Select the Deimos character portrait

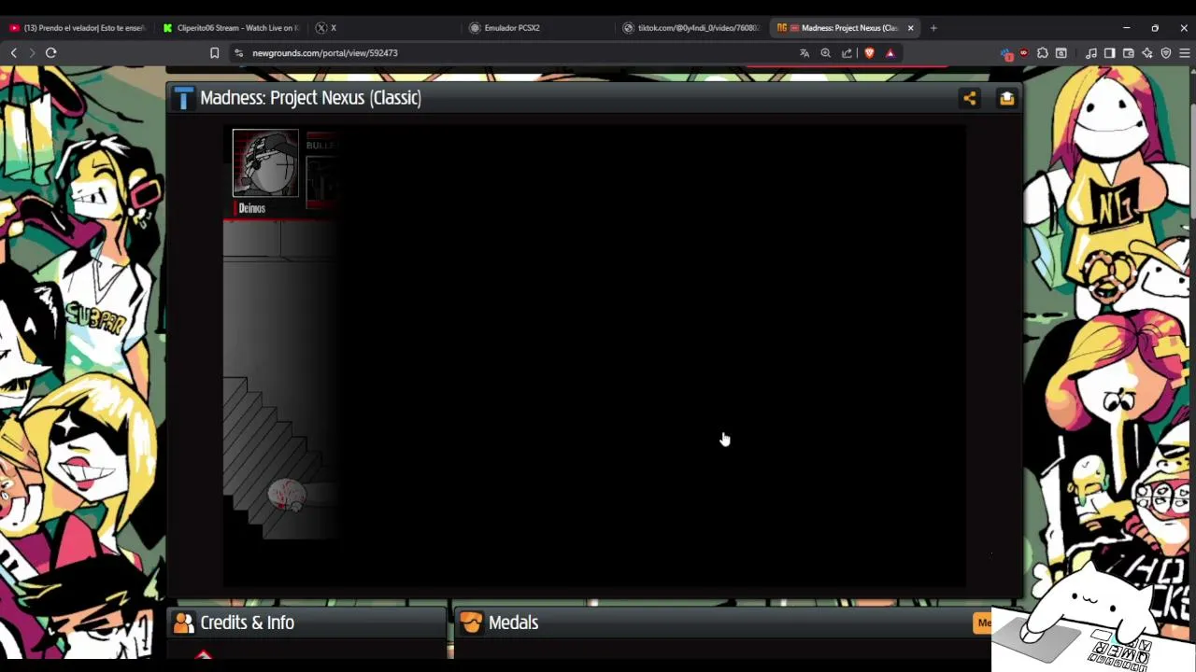pyautogui.click(x=265, y=163)
